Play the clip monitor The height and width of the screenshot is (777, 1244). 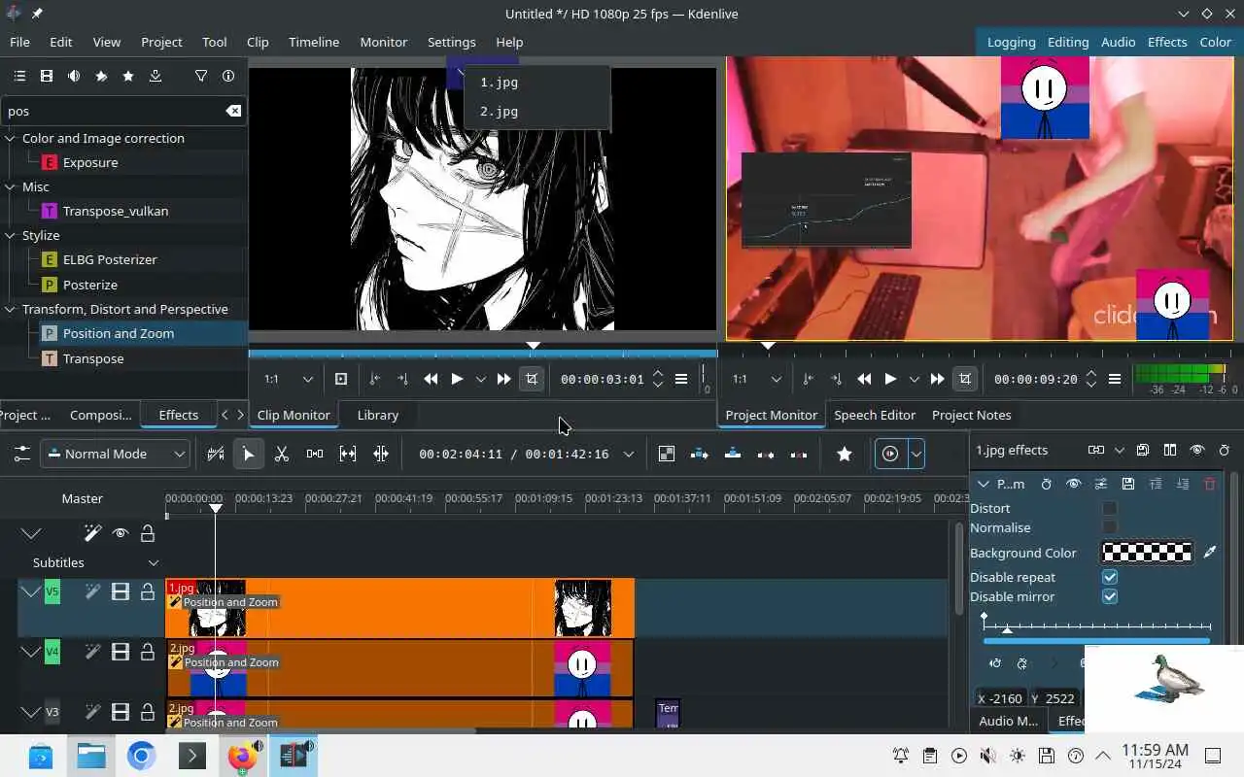click(457, 379)
